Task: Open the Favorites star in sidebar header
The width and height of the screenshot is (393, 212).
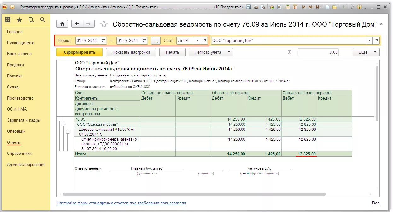Action: [x=20, y=20]
